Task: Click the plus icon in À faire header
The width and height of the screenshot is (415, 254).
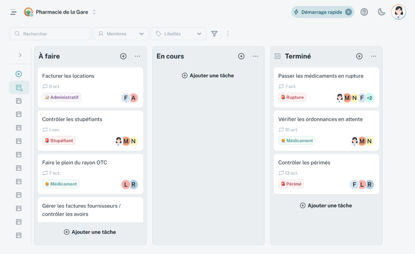Action: pos(123,56)
